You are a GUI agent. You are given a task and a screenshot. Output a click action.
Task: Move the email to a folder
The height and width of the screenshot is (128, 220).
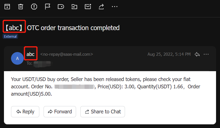point(74,6)
